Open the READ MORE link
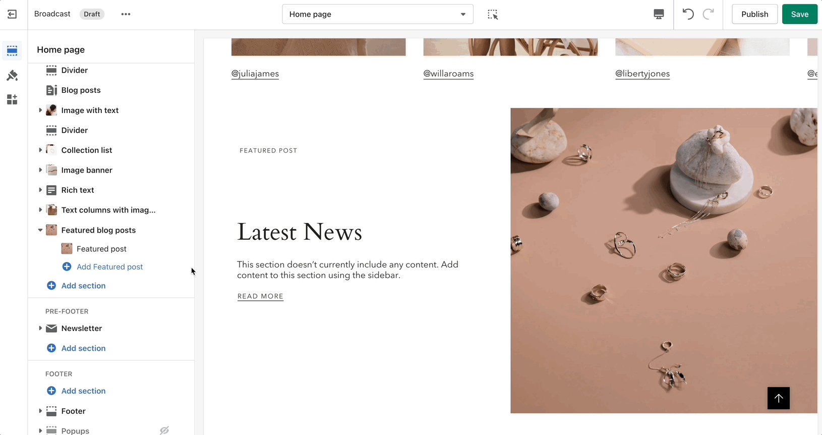Image resolution: width=822 pixels, height=435 pixels. point(261,296)
